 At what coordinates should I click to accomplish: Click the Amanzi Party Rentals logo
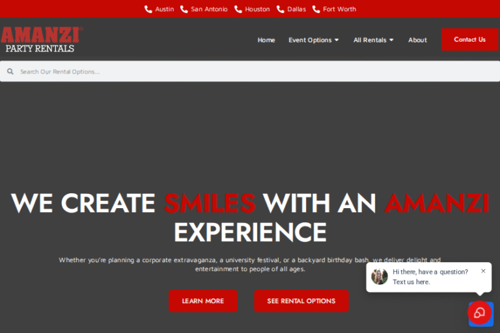tap(41, 40)
